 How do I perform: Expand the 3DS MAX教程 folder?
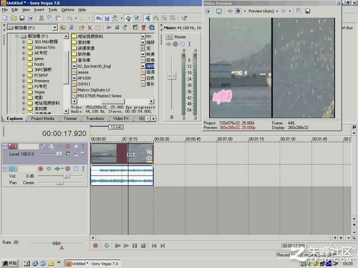[24, 42]
